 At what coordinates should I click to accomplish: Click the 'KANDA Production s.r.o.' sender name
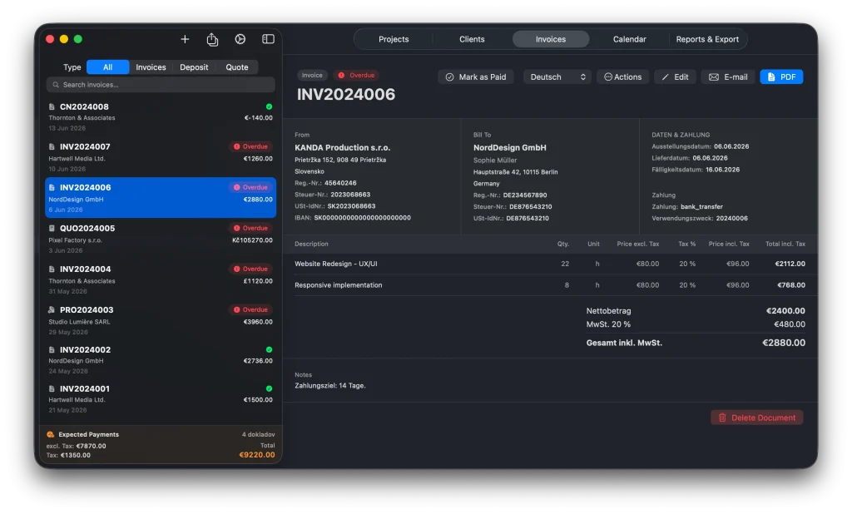(x=342, y=148)
